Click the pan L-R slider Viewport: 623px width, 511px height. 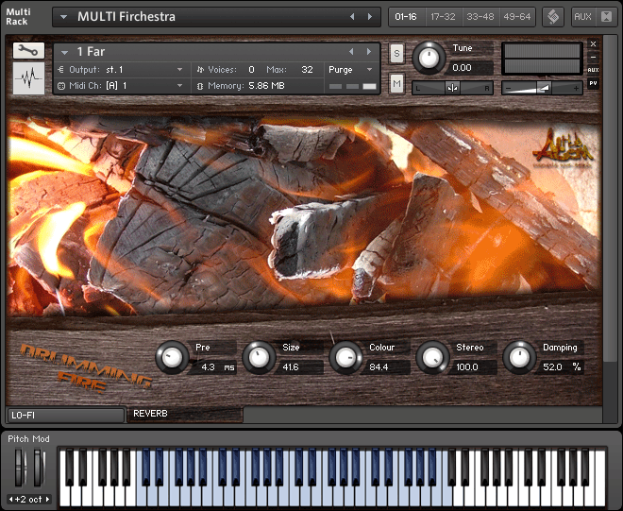[452, 88]
